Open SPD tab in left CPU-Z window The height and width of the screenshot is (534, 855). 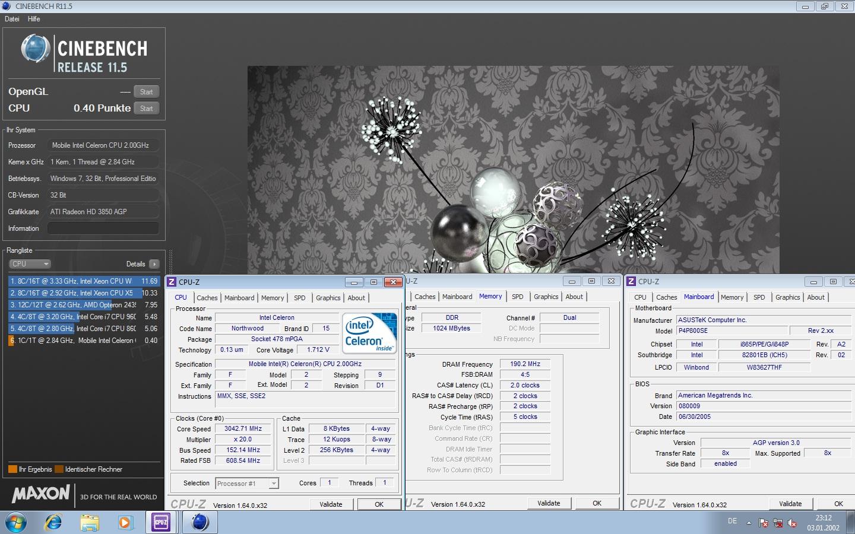click(x=300, y=298)
